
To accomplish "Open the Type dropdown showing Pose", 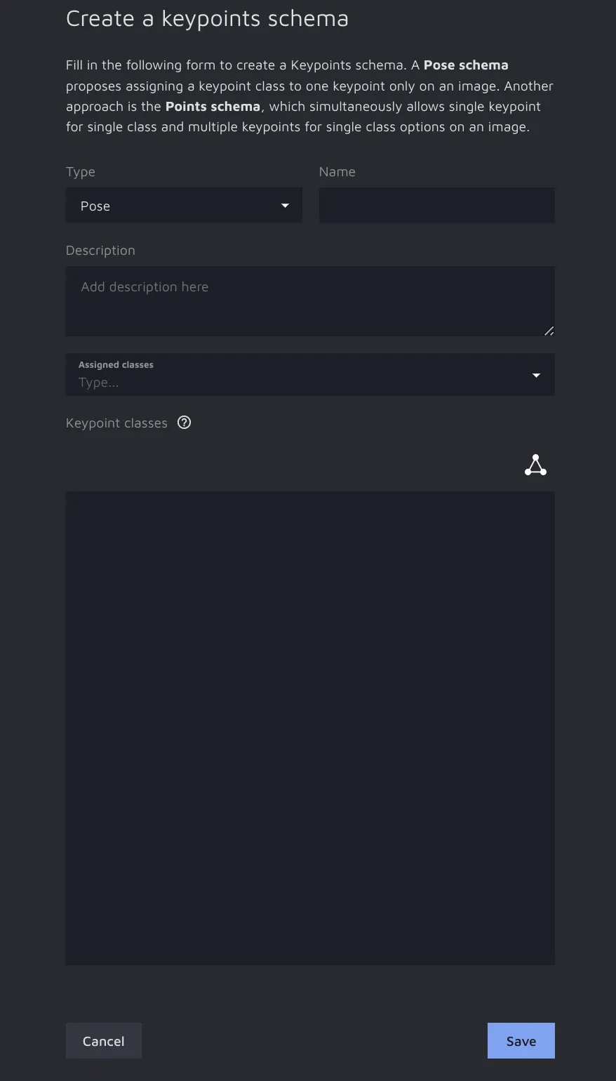I will 184,206.
